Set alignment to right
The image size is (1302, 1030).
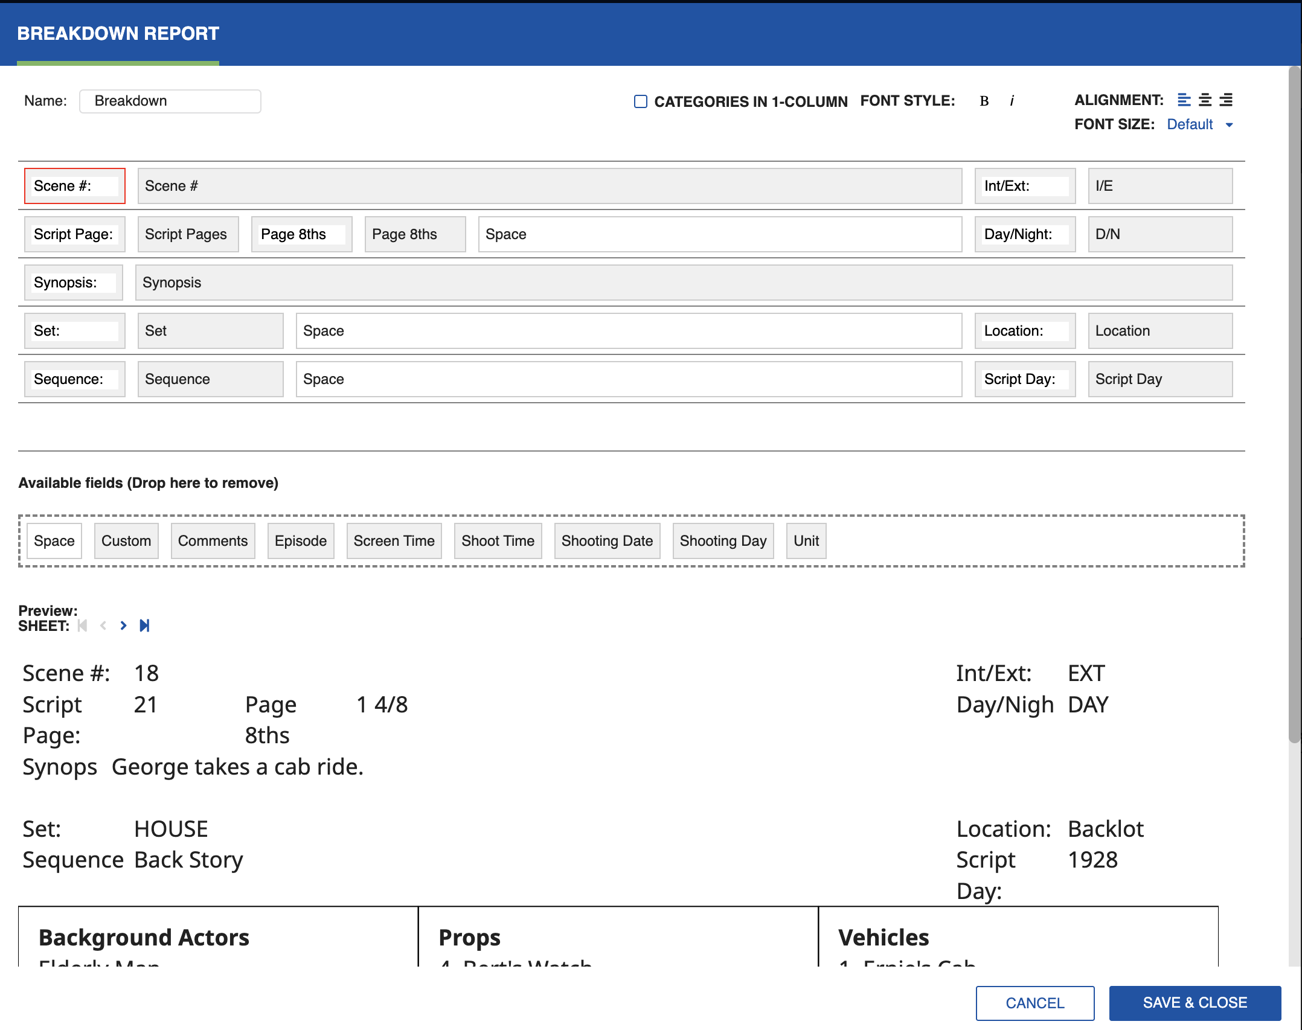[1226, 100]
